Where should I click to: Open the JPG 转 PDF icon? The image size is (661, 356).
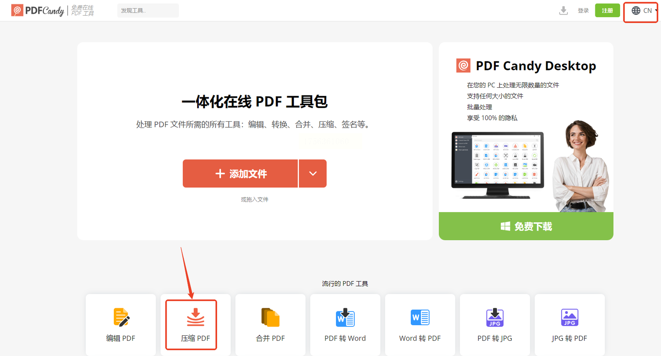(x=570, y=317)
